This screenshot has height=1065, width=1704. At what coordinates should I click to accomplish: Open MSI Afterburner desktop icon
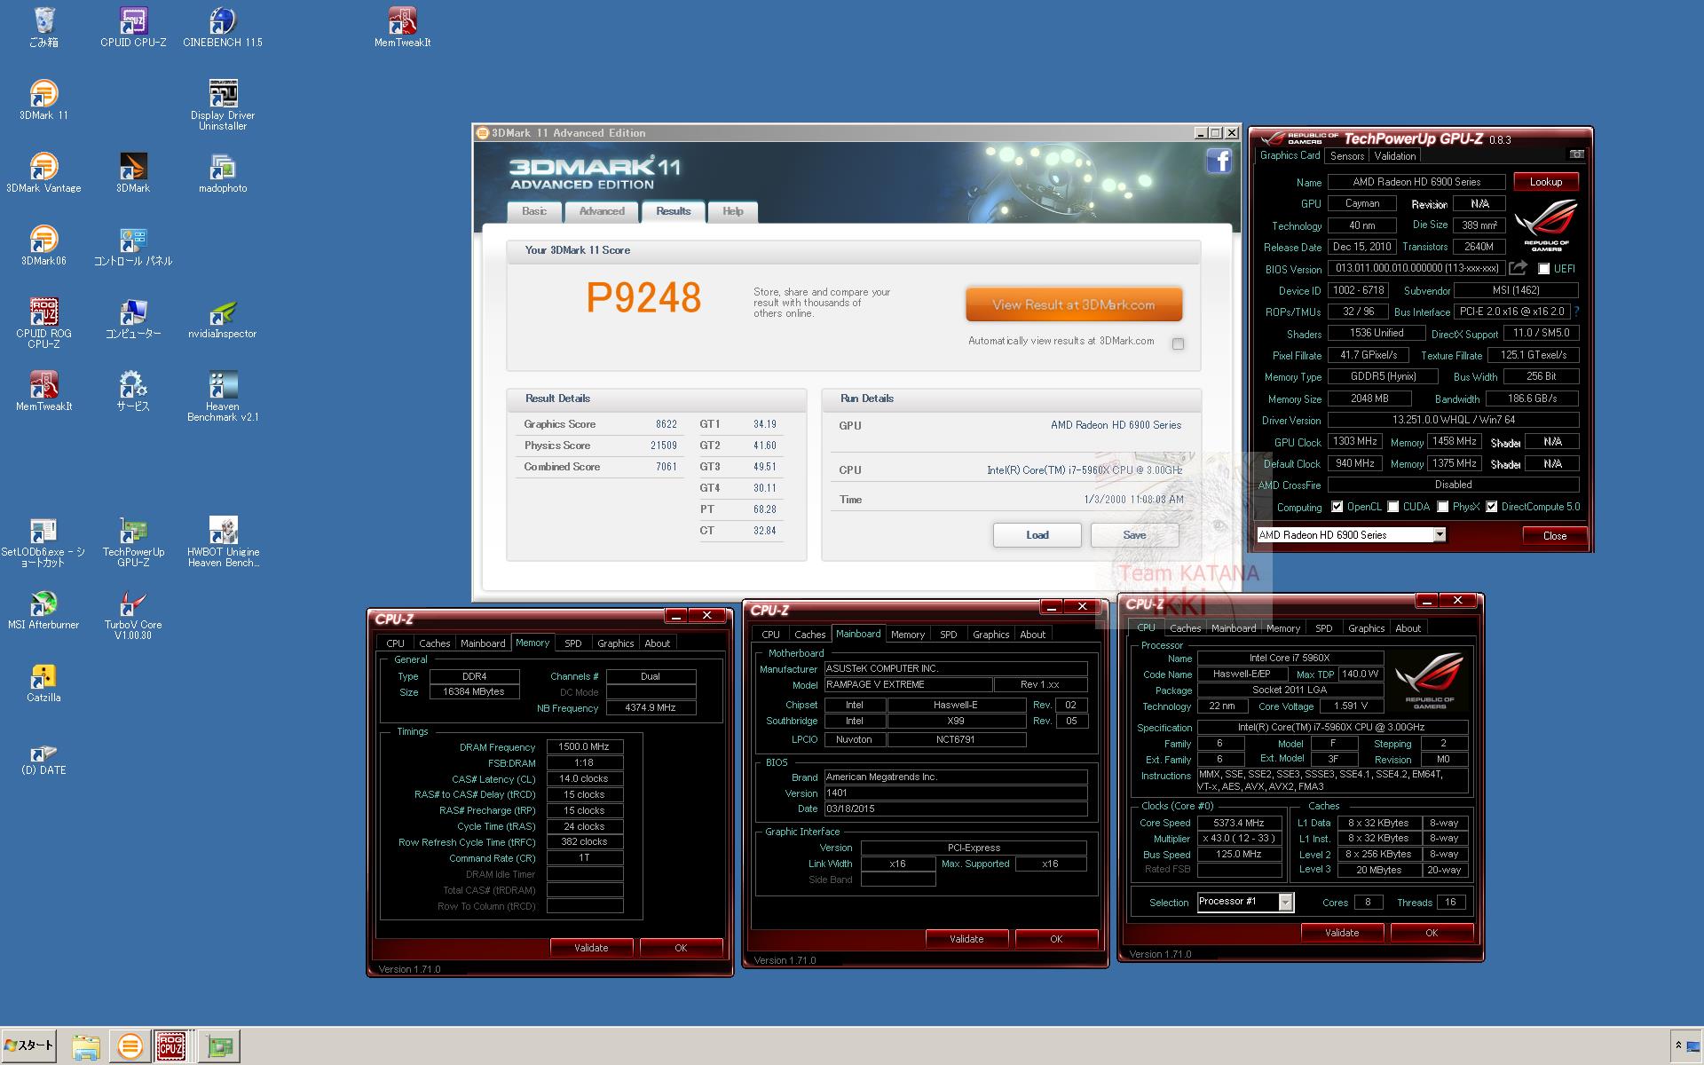pyautogui.click(x=43, y=609)
